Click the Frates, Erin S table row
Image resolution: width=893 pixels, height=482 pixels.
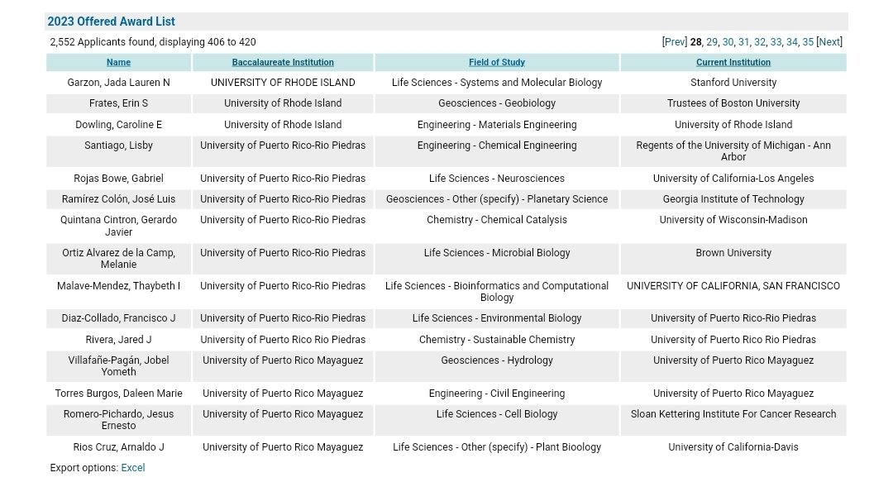click(x=118, y=103)
